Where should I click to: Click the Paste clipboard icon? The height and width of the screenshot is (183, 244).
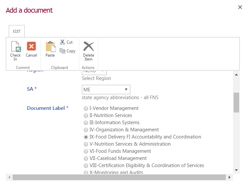[50, 47]
